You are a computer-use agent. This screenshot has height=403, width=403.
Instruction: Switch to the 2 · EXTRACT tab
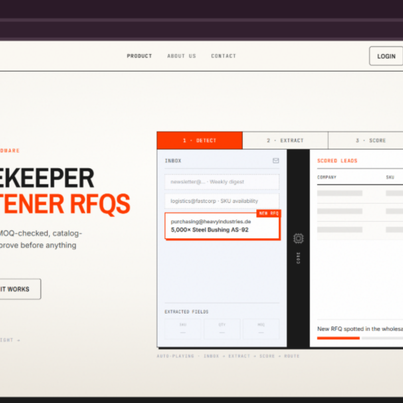point(285,140)
